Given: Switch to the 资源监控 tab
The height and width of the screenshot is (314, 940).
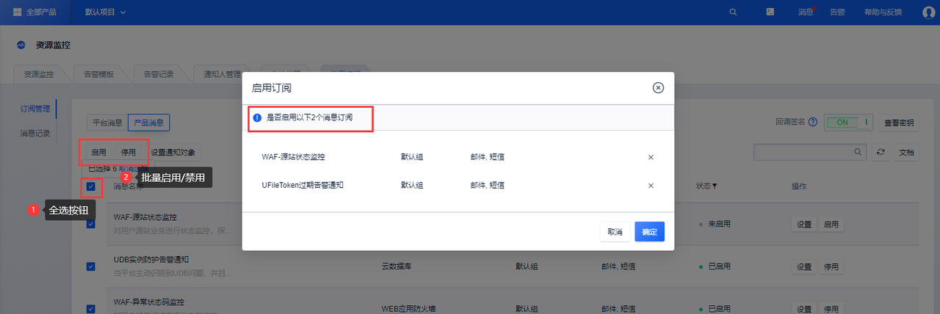Looking at the screenshot, I should click(38, 73).
